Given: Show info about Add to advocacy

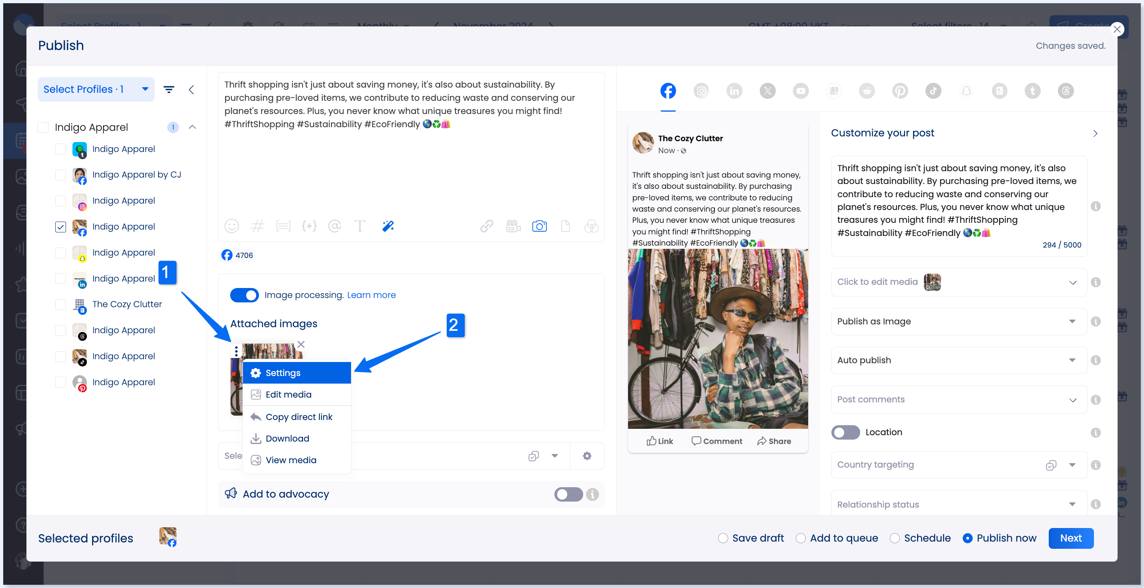Looking at the screenshot, I should coord(592,494).
